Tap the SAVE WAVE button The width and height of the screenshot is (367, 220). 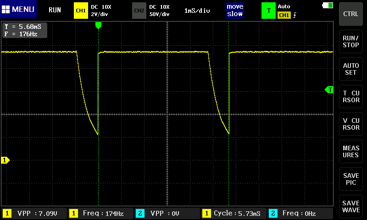(350, 206)
